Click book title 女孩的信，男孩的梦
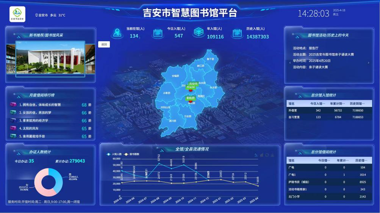380x213 pixels. (x=37, y=113)
